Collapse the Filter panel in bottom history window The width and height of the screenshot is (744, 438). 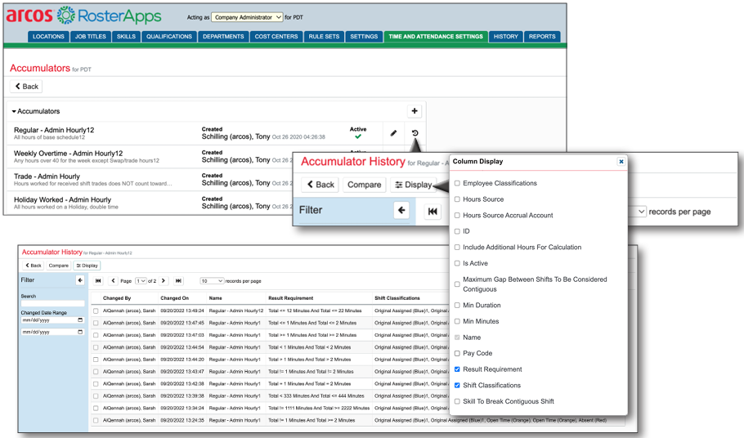click(x=80, y=280)
